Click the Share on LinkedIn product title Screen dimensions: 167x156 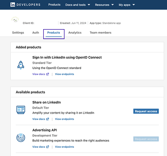pyautogui.click(x=47, y=102)
